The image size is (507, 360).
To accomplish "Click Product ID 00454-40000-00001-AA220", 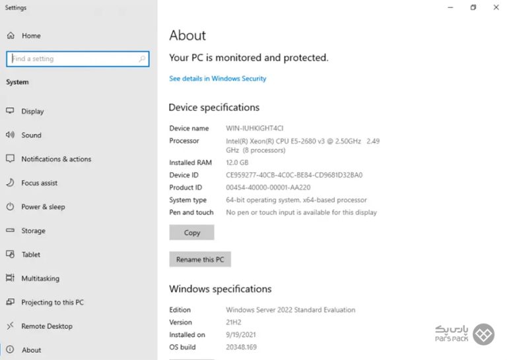I will coord(268,188).
